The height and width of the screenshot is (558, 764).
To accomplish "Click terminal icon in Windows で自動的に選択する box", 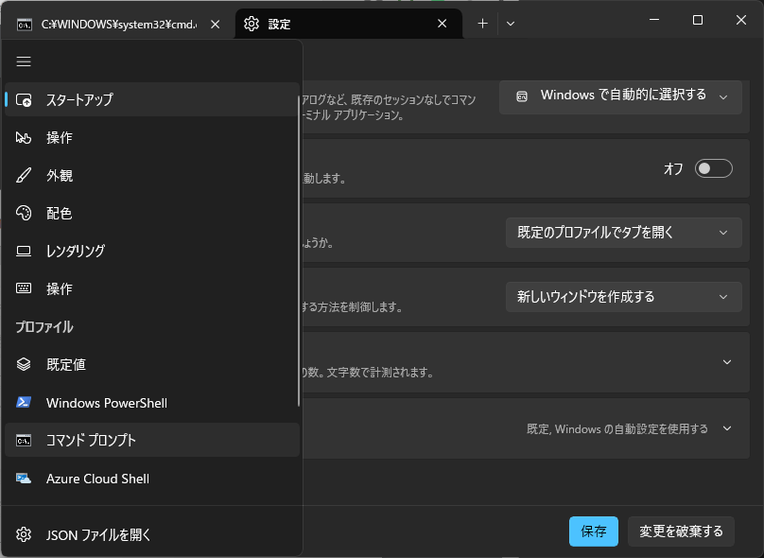I will coord(522,96).
